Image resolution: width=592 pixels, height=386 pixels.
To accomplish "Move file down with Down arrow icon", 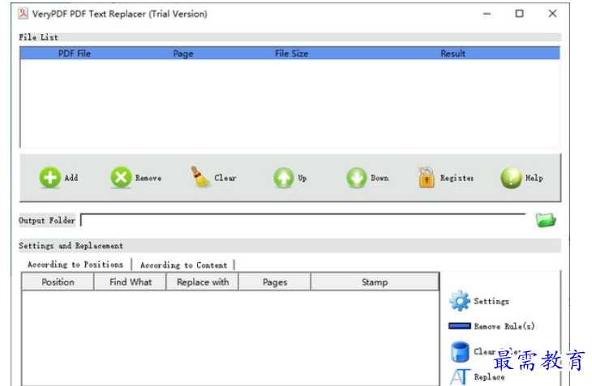I will pyautogui.click(x=356, y=178).
